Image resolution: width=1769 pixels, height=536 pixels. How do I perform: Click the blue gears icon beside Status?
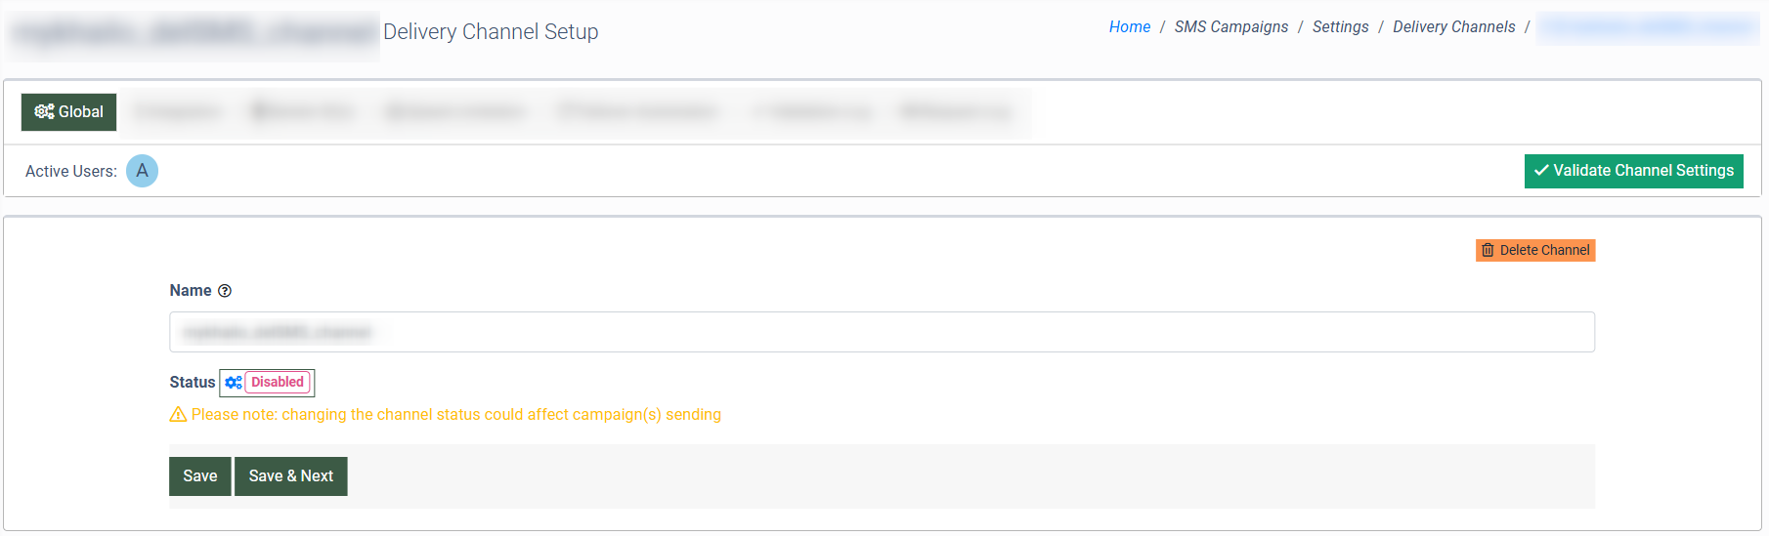click(x=233, y=383)
